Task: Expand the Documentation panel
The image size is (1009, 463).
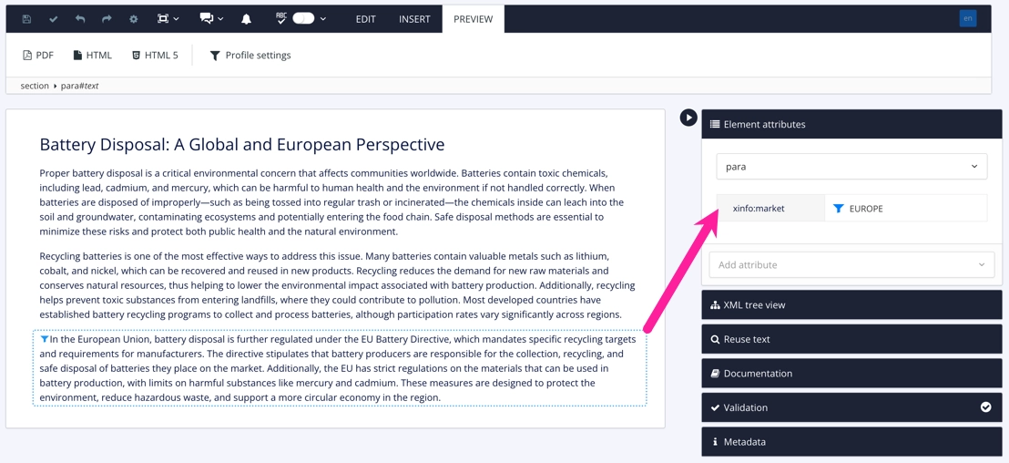Action: 852,374
